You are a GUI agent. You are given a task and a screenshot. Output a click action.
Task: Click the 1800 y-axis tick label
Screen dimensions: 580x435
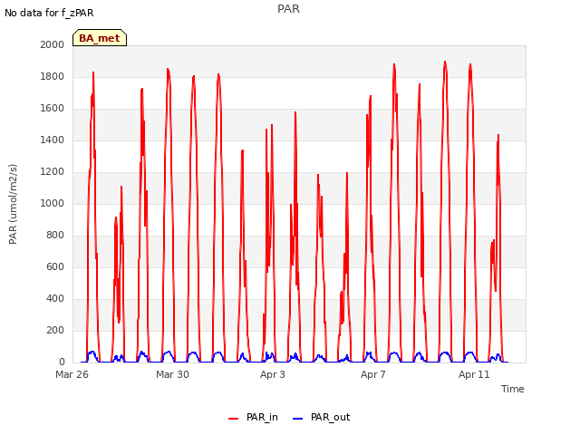pos(53,76)
